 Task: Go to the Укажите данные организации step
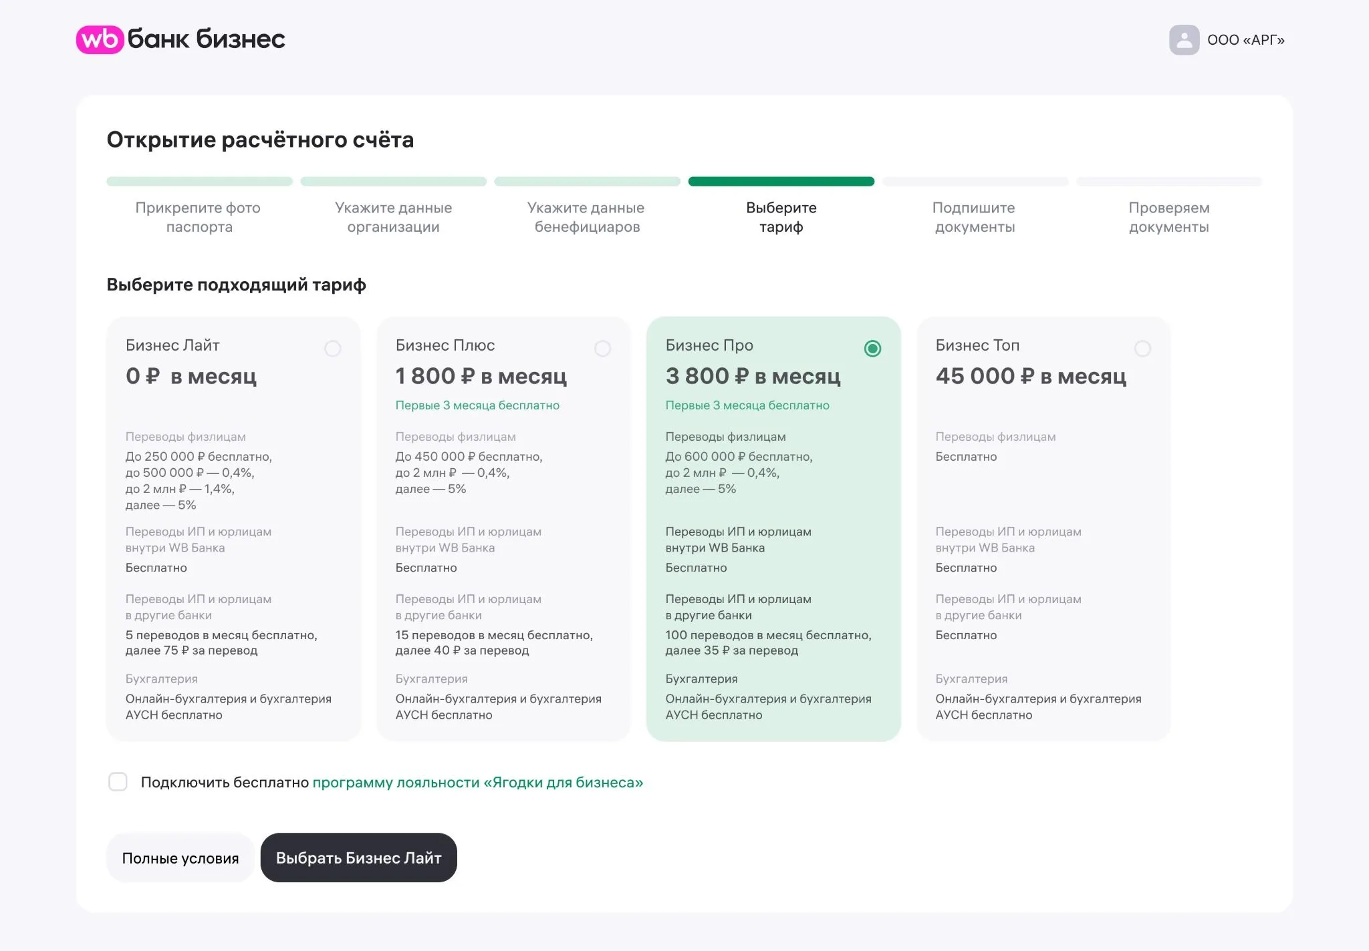pos(393,217)
